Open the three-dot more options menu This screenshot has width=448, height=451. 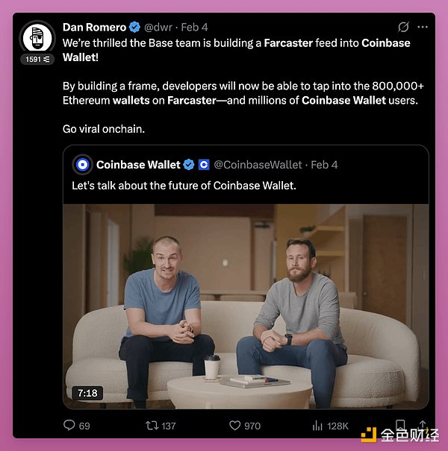tap(423, 27)
